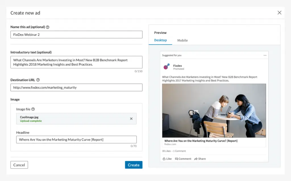This screenshot has width=291, height=181.
Task: Remove CoolImage.jpg with the X icon
Action: 131,119
